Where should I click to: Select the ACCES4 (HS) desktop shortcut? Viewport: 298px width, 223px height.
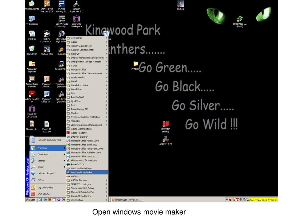[166, 141]
